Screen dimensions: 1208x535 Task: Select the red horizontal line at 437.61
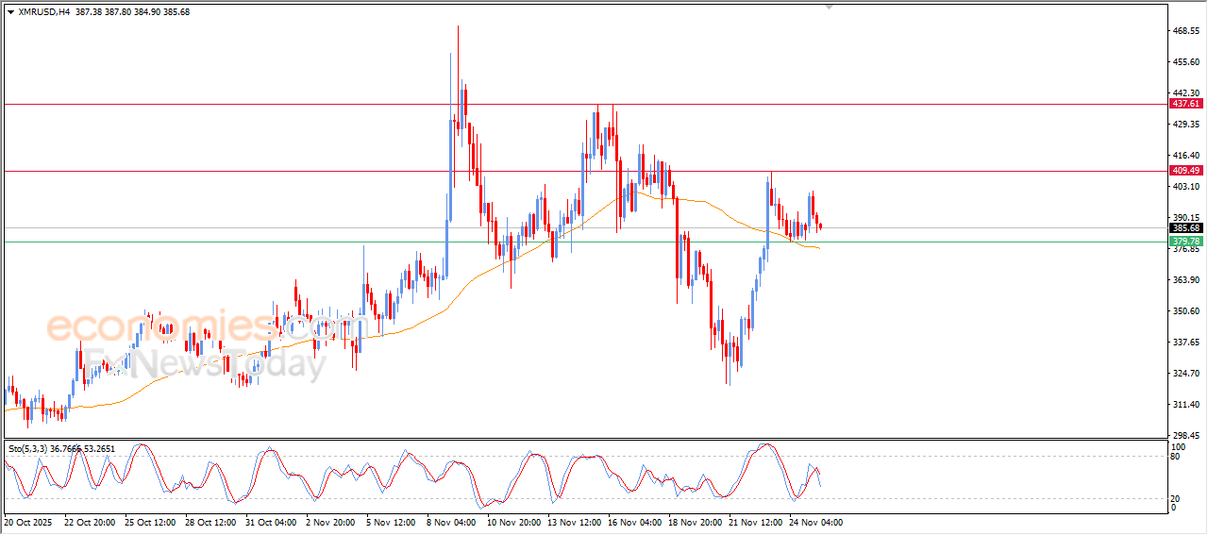(x=283, y=104)
